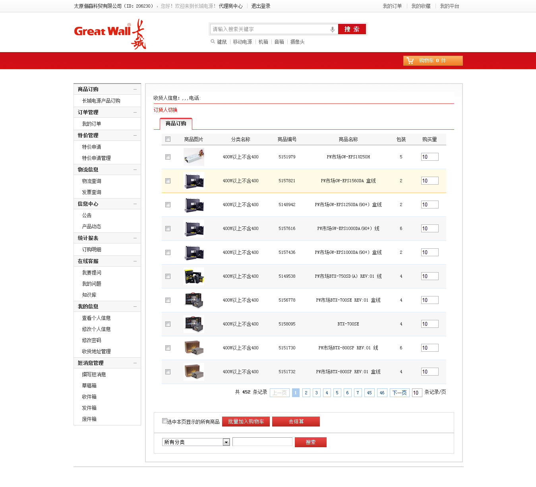Screen dimensions: 536x487
Task: Collapse the 商品订购 sidebar section
Action: (x=135, y=89)
